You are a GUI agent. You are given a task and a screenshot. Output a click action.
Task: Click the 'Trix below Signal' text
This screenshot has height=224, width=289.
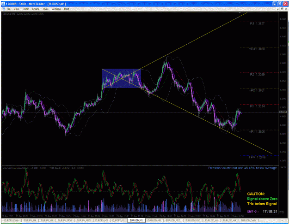coord(262,204)
